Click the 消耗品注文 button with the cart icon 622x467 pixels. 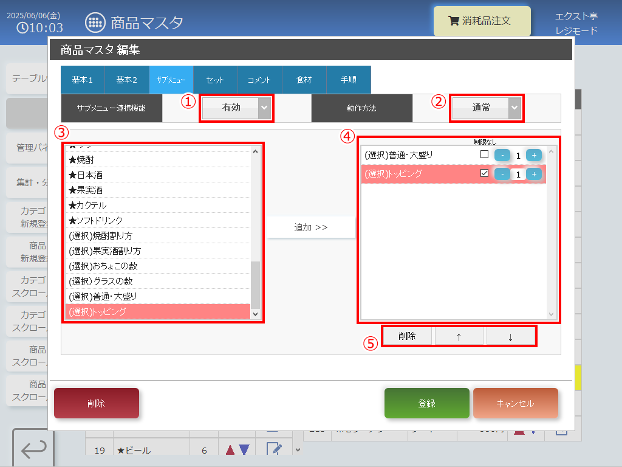482,21
